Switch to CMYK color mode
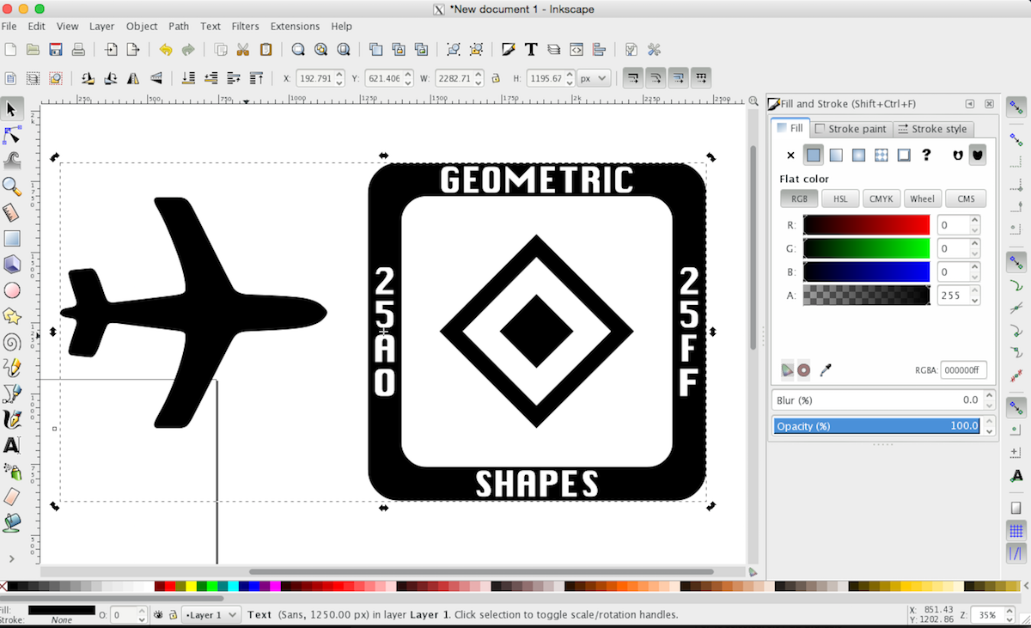 tap(882, 198)
